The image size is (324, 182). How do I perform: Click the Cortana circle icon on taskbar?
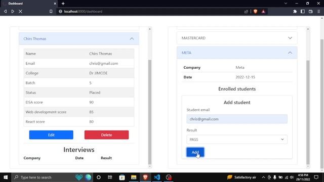pyautogui.click(x=99, y=177)
